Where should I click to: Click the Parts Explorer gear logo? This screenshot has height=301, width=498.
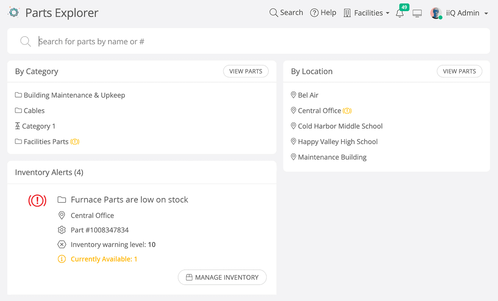[14, 12]
